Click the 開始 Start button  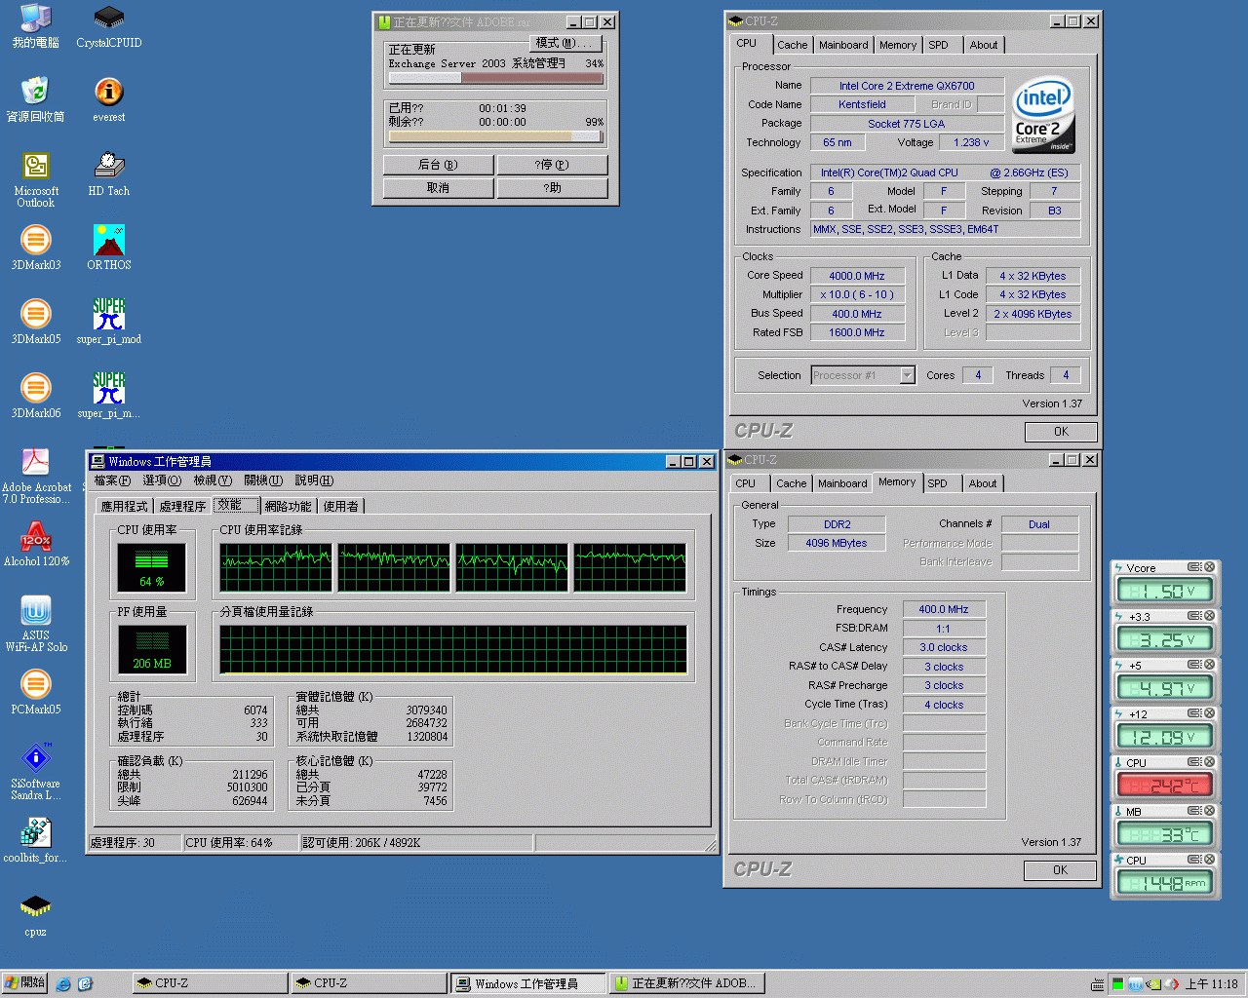[24, 983]
